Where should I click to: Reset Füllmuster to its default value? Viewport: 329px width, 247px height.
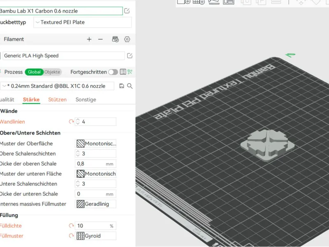[x=71, y=235]
